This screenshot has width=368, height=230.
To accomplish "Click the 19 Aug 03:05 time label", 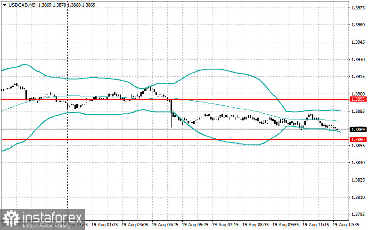I will 135,225.
